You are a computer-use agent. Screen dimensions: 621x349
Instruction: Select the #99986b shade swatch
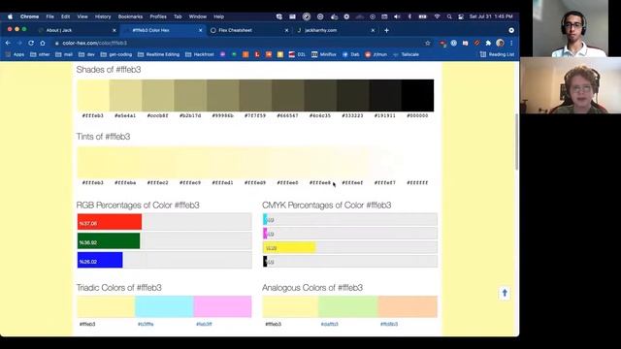(223, 95)
